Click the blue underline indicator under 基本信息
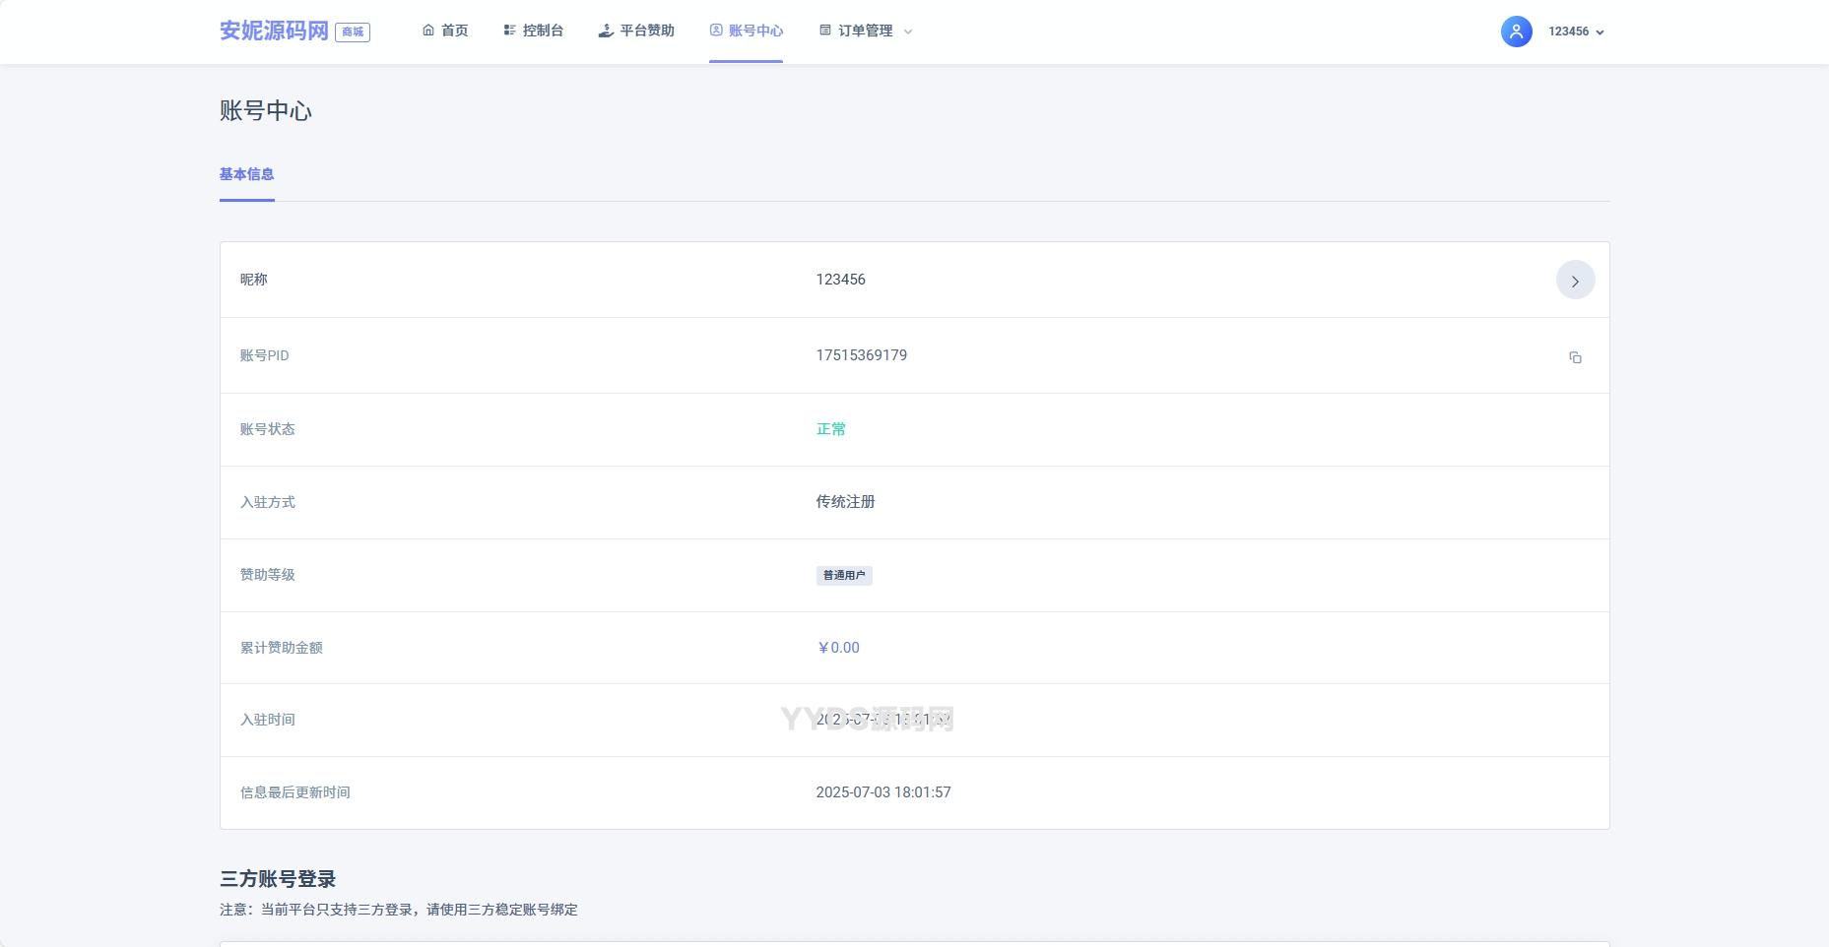The image size is (1829, 947). pyautogui.click(x=246, y=201)
